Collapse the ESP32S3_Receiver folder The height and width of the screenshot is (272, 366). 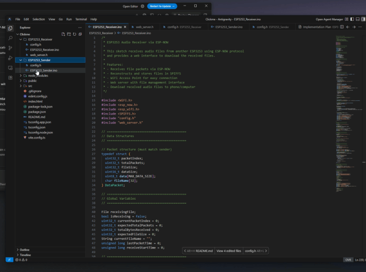click(40, 39)
